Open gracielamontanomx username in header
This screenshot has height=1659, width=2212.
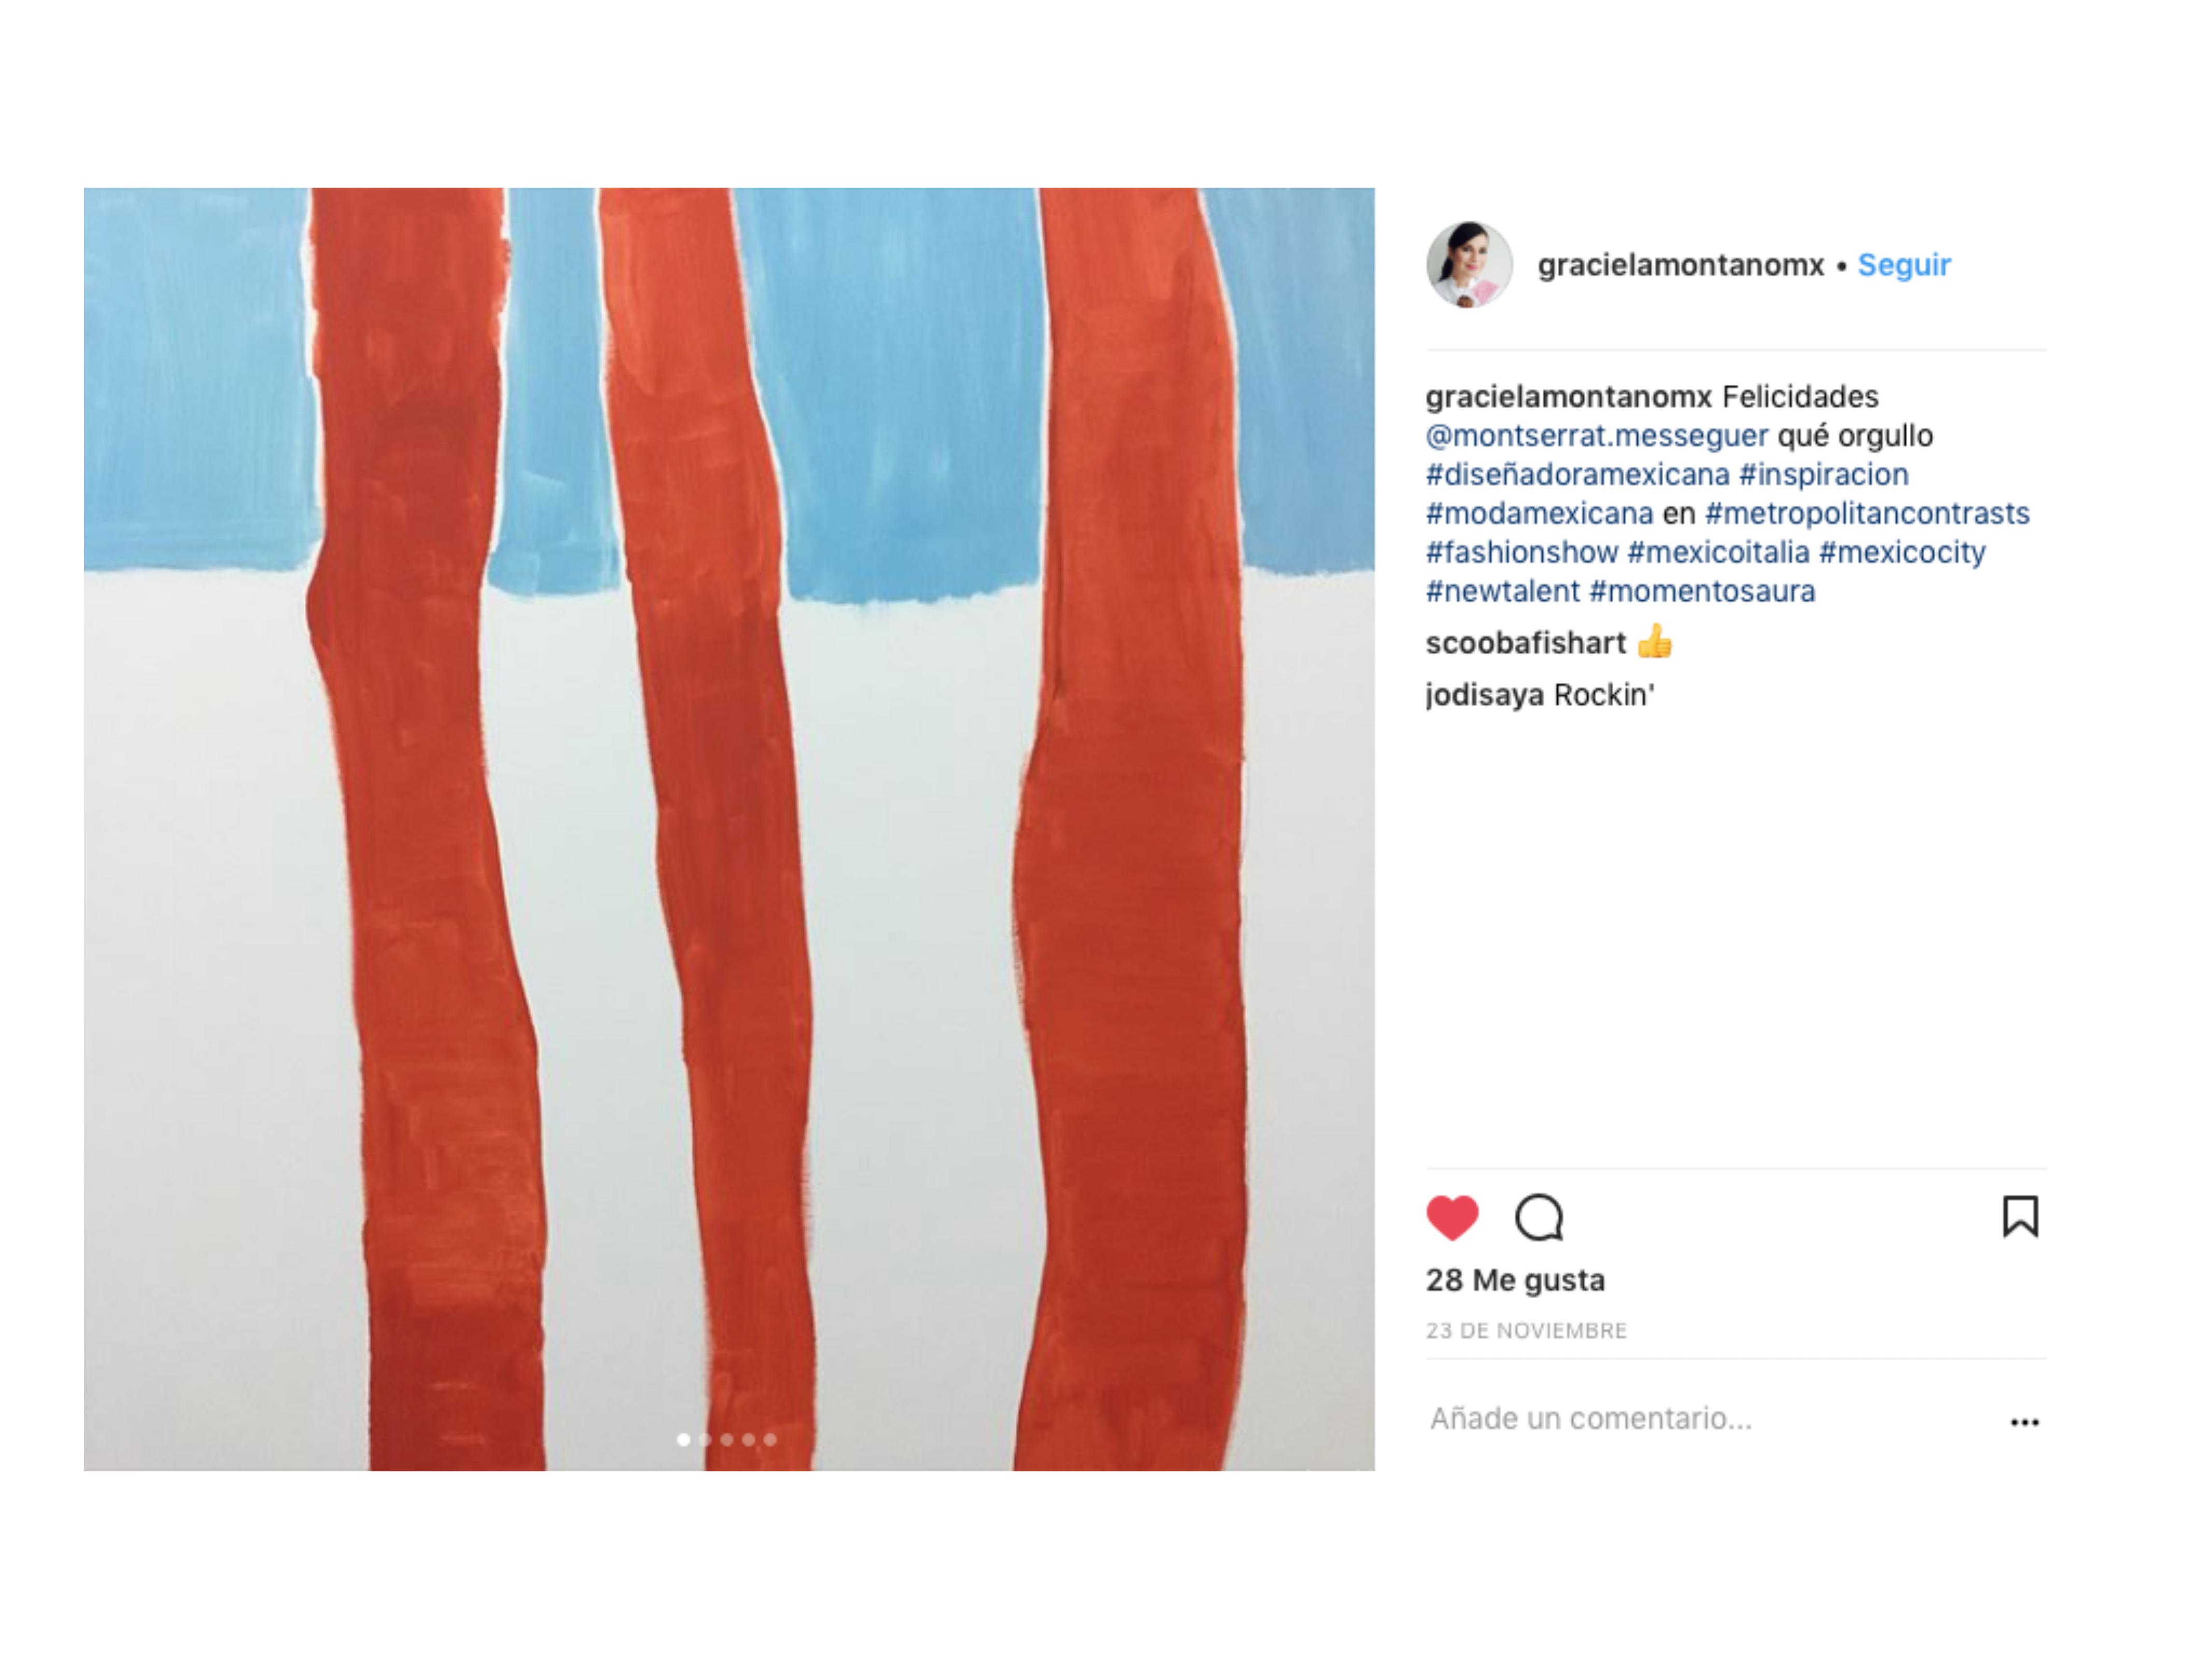tap(1681, 265)
